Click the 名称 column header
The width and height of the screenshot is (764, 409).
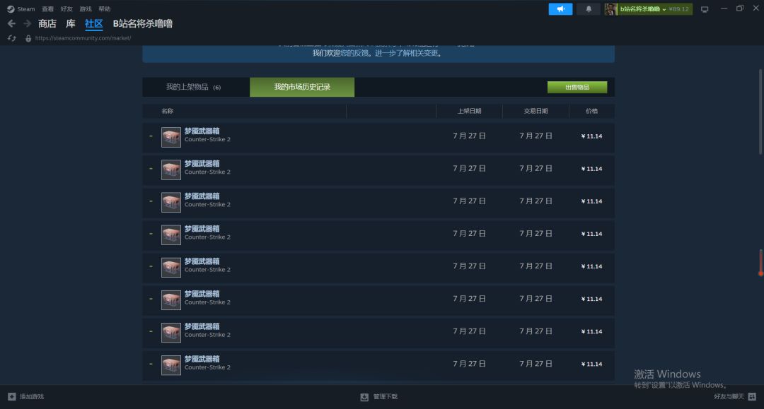click(x=168, y=111)
